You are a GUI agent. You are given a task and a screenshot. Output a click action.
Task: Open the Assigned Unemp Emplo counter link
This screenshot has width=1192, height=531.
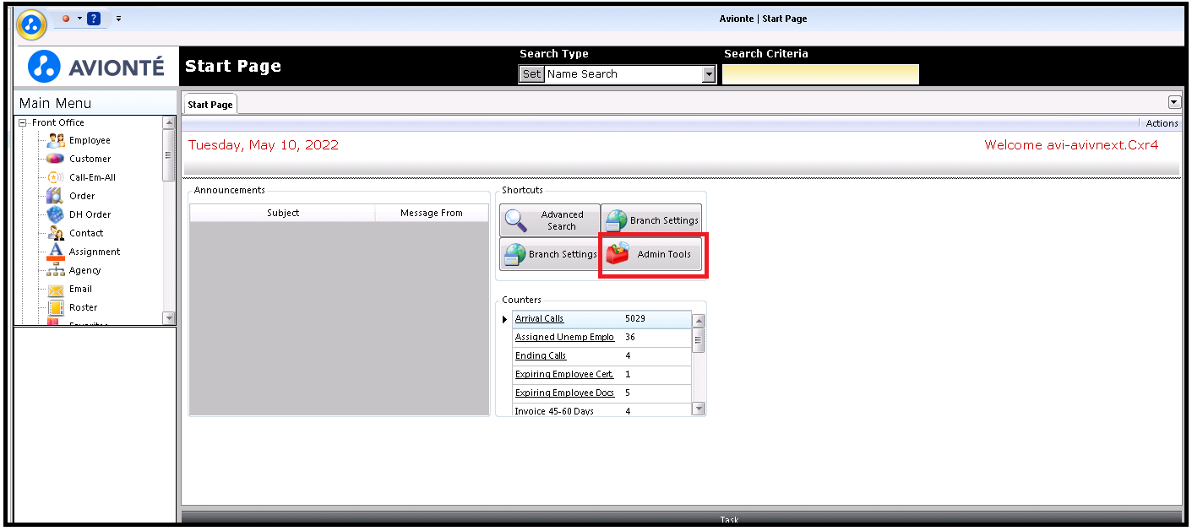pos(564,337)
